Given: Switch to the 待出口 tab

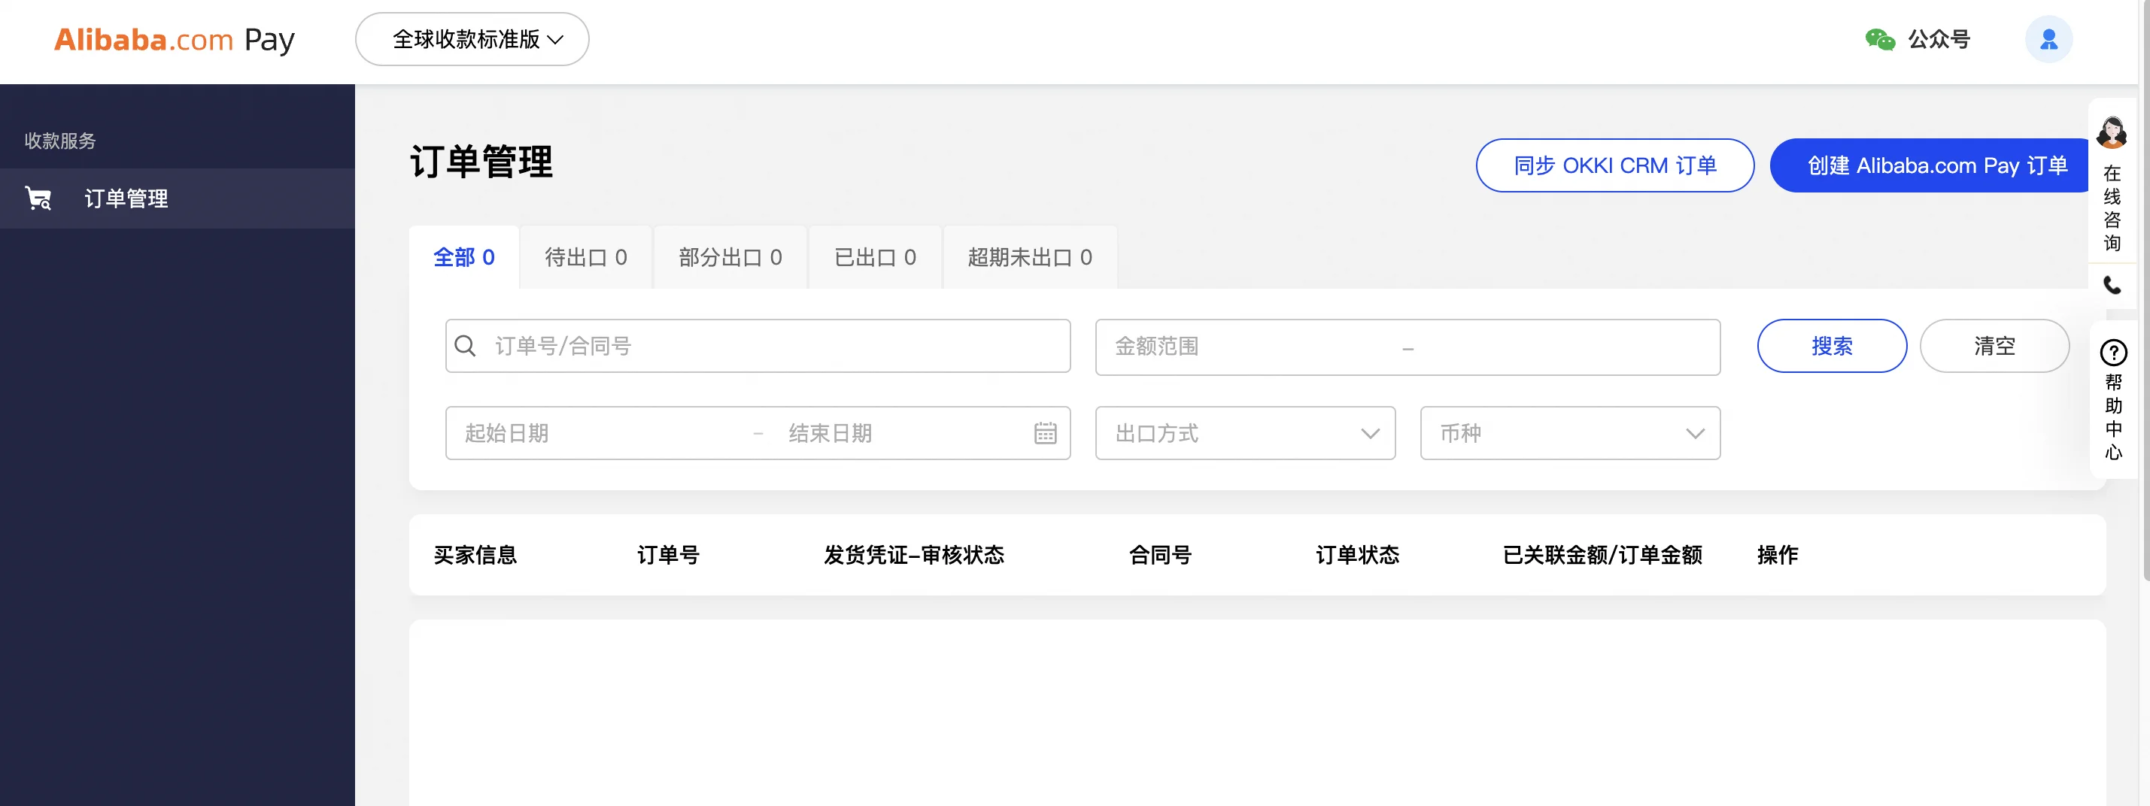Looking at the screenshot, I should (x=585, y=257).
